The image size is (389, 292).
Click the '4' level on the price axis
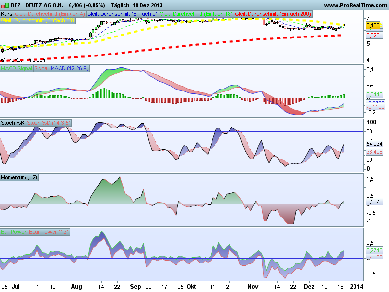368,60
